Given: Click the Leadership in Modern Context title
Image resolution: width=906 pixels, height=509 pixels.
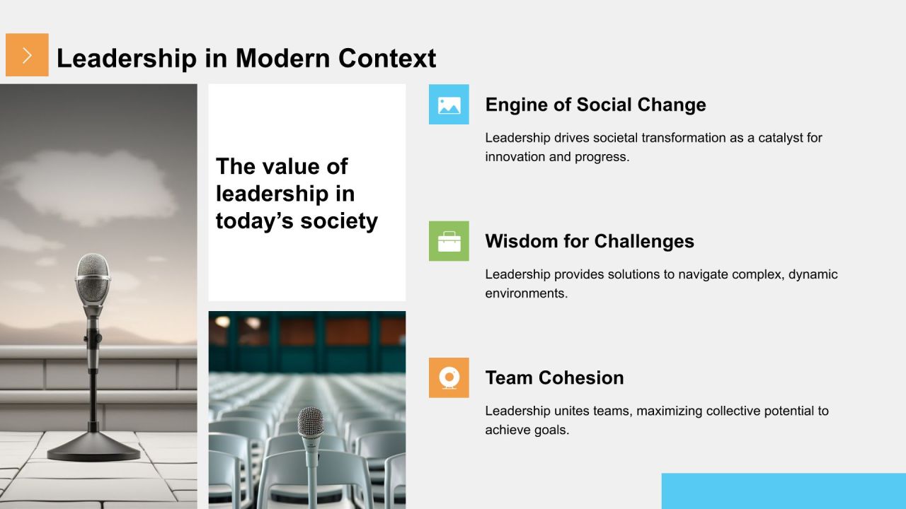Looking at the screenshot, I should tap(246, 58).
